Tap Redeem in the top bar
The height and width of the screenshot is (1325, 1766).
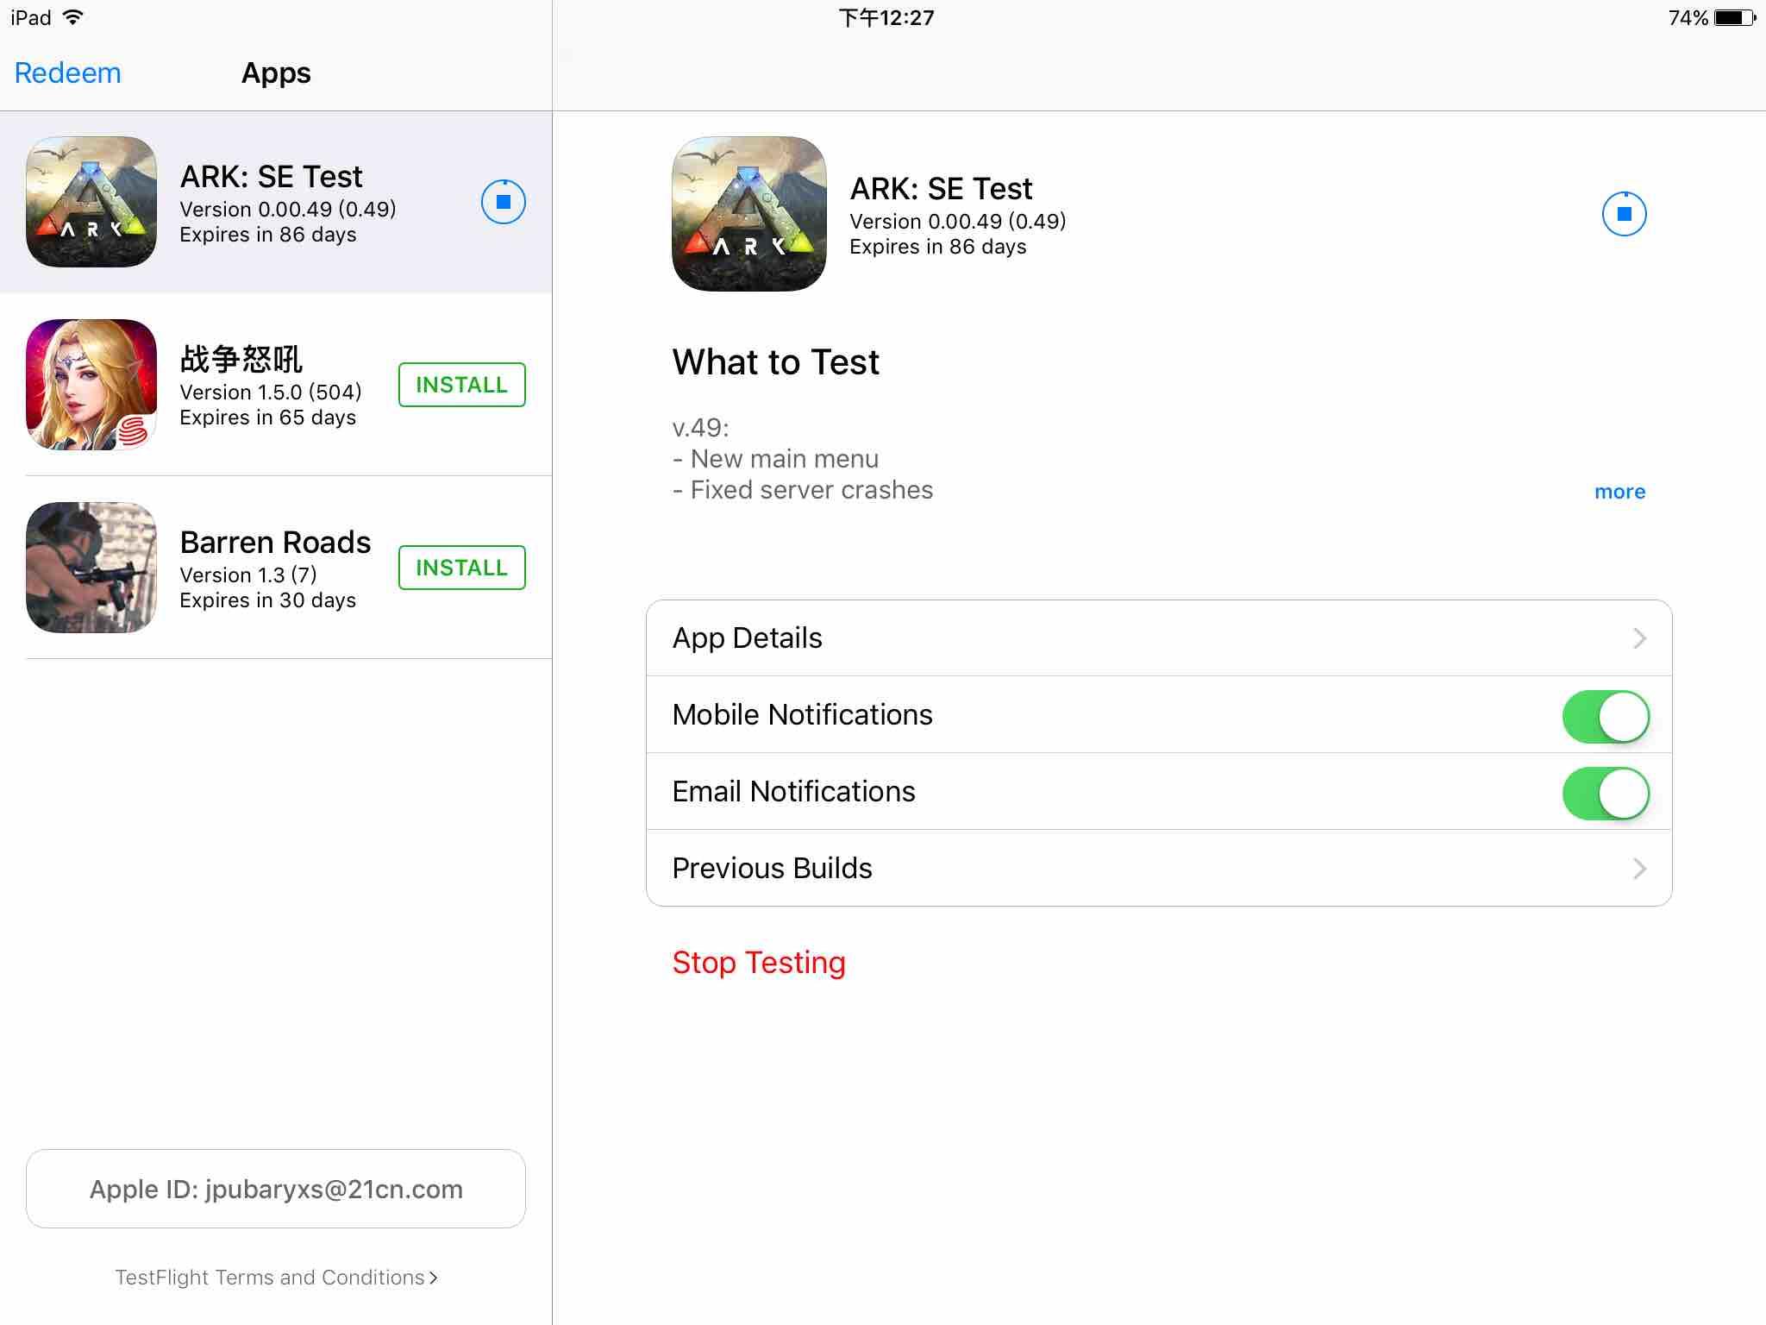pos(68,72)
